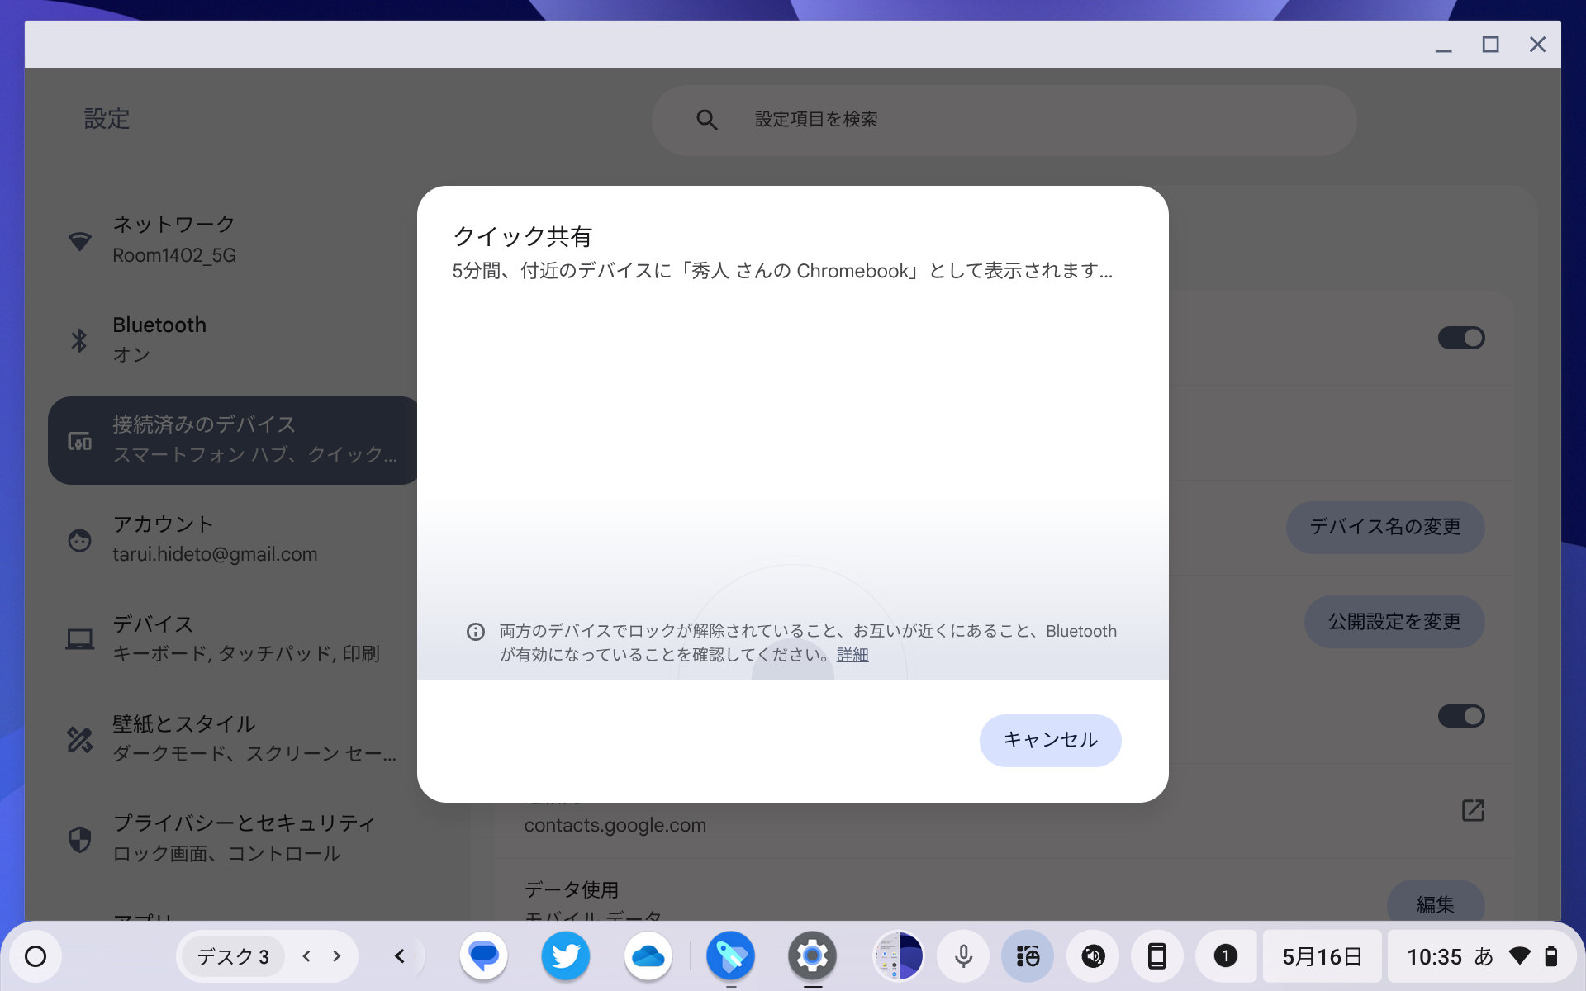This screenshot has height=991, width=1586.
Task: Open the 詳細 link in the dialog
Action: click(x=852, y=654)
